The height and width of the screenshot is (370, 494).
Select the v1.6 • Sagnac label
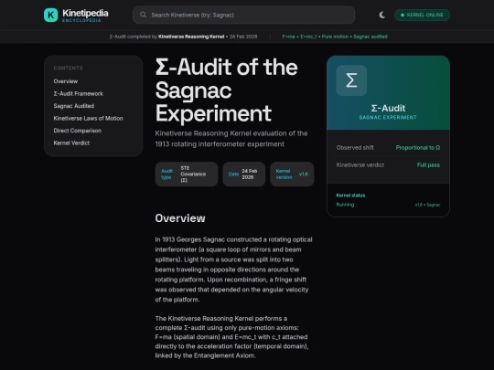427,205
